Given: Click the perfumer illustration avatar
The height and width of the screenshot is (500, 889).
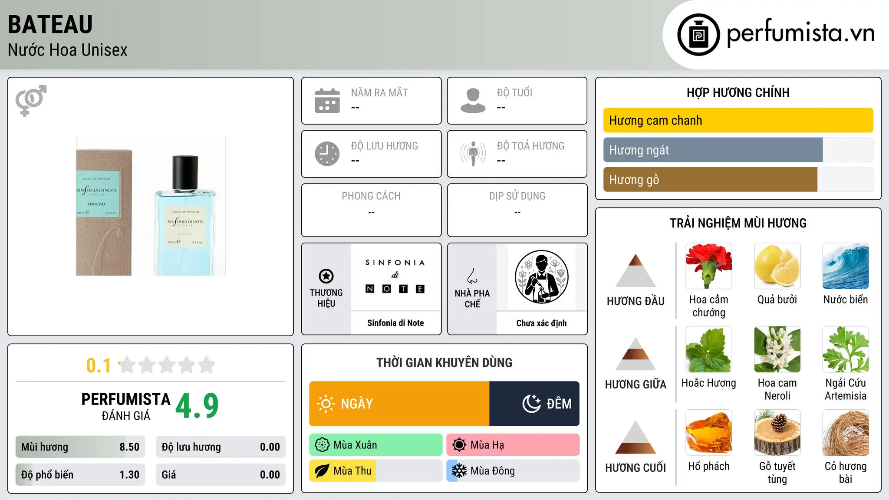Looking at the screenshot, I should 541,277.
